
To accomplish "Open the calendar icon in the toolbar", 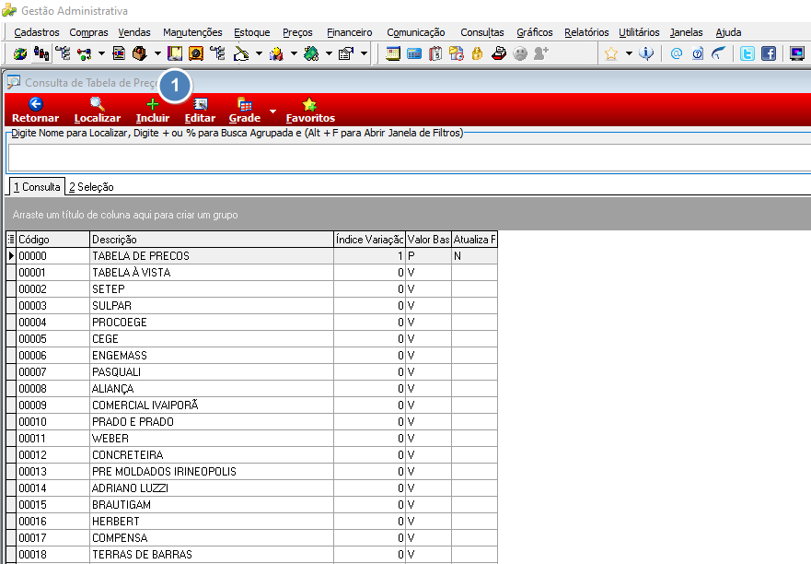I will click(393, 53).
